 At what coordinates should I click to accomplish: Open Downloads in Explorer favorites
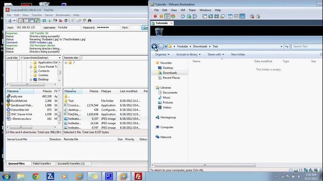[170, 73]
